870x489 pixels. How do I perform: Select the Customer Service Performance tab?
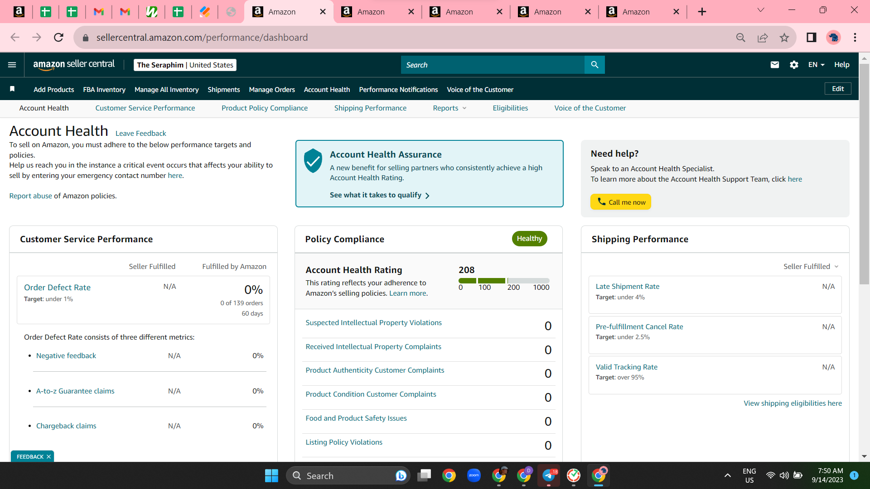pos(145,108)
